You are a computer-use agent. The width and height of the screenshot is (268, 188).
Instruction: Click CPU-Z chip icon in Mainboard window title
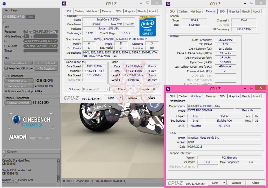pos(168,88)
